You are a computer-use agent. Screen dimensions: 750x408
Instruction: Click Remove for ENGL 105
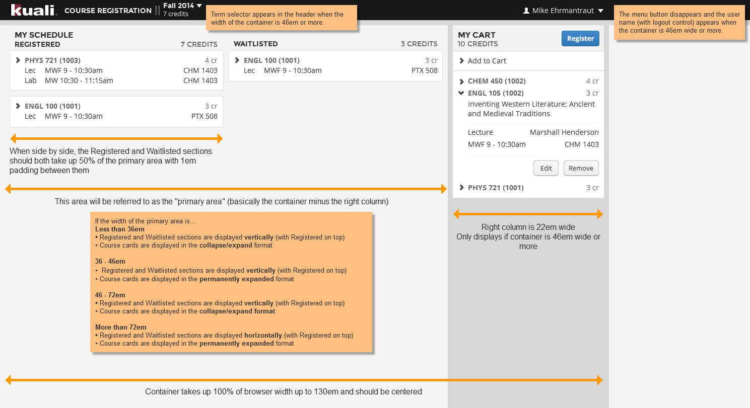pyautogui.click(x=581, y=169)
